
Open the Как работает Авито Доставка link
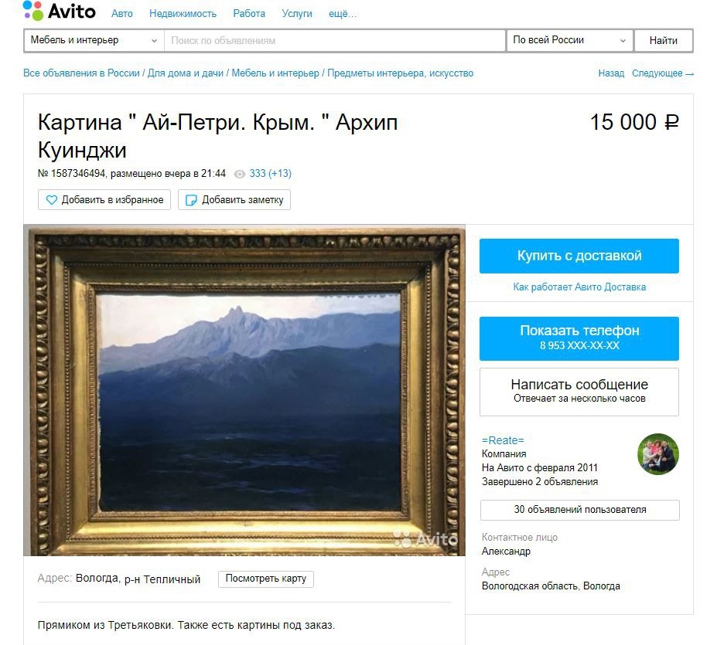pos(579,287)
